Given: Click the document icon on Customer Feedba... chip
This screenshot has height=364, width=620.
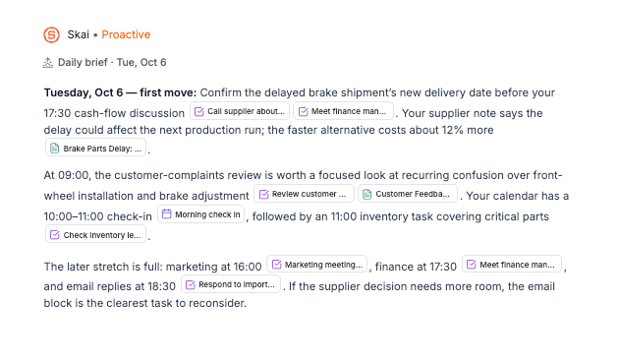Looking at the screenshot, I should 366,194.
